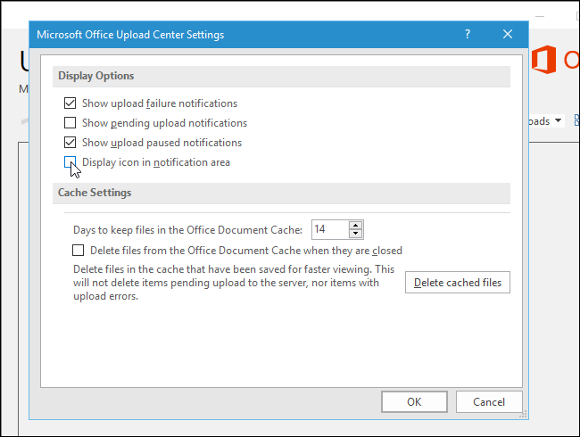Click the orange Office logo

point(543,60)
